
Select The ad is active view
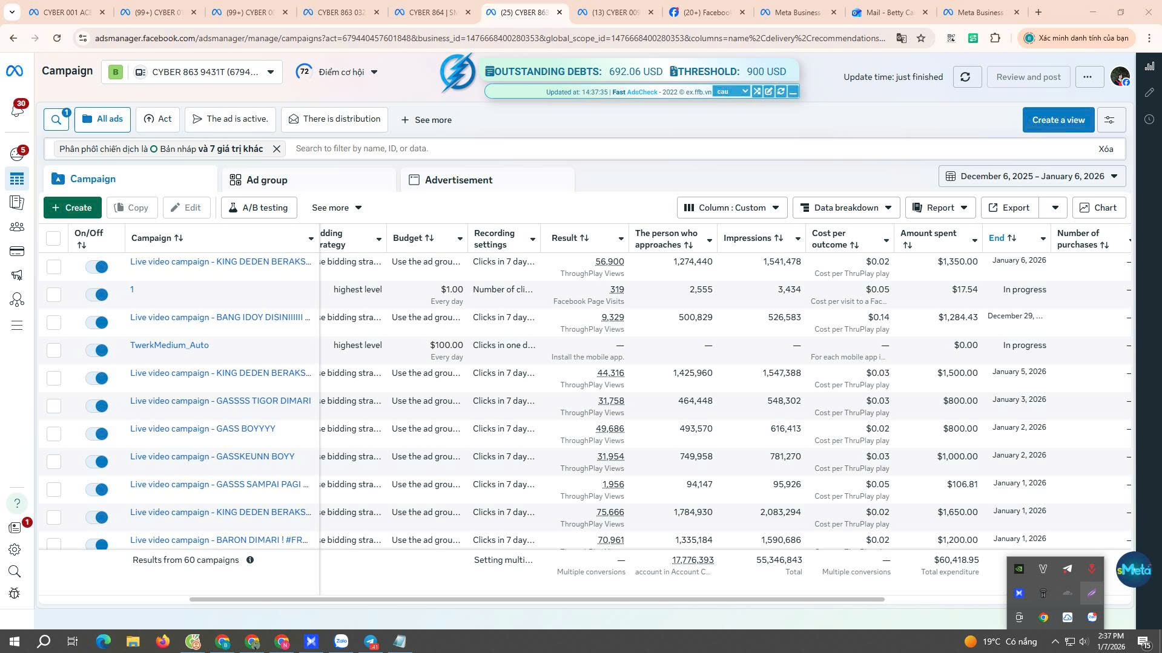click(x=230, y=119)
